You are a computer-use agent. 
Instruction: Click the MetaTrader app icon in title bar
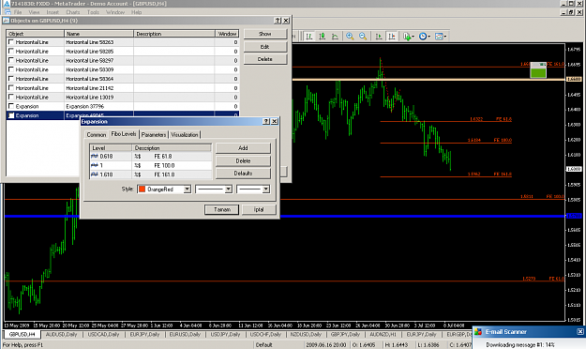pyautogui.click(x=7, y=4)
